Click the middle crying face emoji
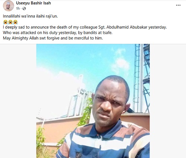 coord(10,22)
